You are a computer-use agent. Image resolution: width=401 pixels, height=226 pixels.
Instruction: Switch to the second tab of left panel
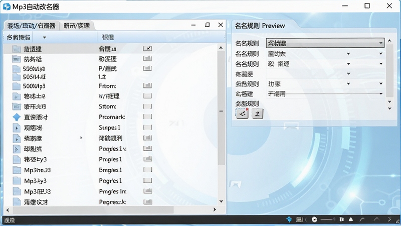(77, 26)
